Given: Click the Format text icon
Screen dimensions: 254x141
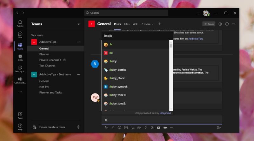Looking at the screenshot, I should pyautogui.click(x=106, y=128).
